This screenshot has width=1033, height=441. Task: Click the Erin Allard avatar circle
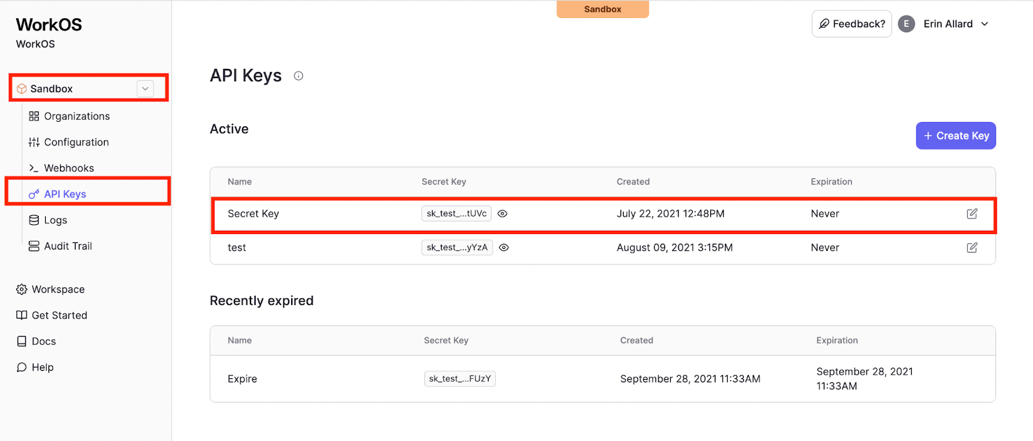pyautogui.click(x=906, y=24)
